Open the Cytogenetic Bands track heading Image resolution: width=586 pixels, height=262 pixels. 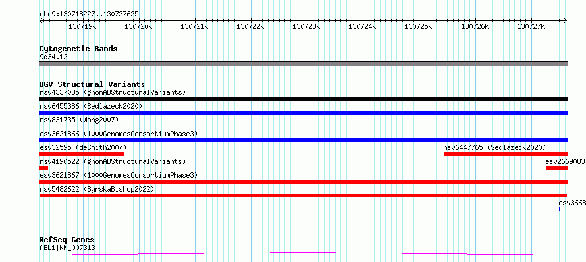tap(78, 49)
